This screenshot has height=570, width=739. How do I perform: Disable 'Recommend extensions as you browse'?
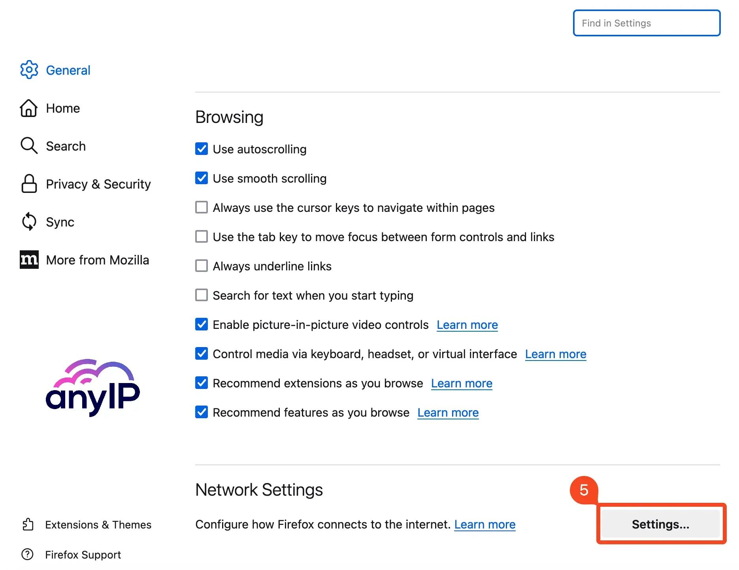click(x=202, y=383)
